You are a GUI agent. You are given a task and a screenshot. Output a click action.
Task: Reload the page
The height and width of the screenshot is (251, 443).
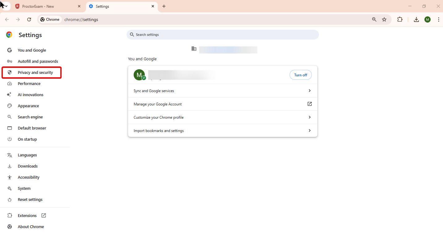tap(29, 19)
